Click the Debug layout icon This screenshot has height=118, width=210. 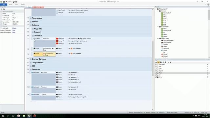(x=16, y=2)
